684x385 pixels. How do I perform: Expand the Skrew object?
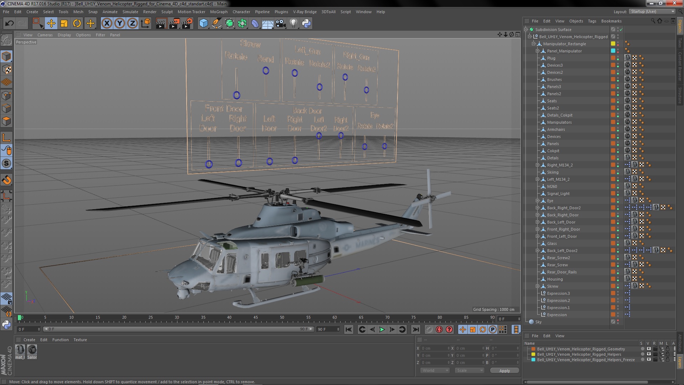tap(537, 286)
